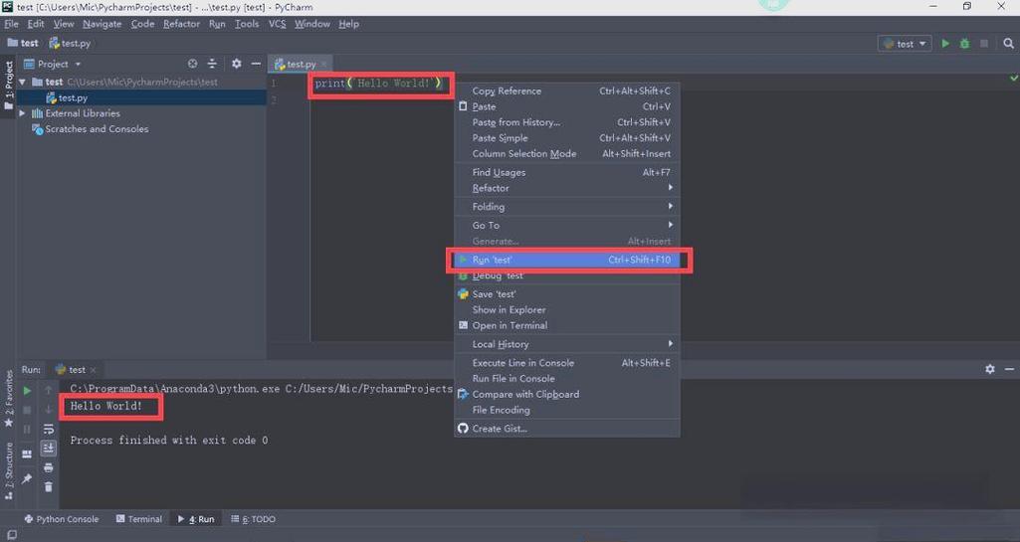Open the Tools menu
1020x542 pixels.
247,24
